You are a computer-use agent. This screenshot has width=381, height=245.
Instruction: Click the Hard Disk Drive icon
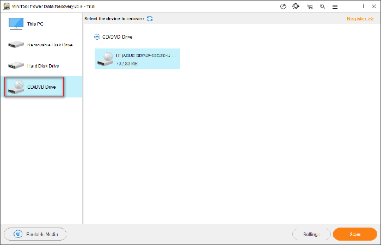click(x=16, y=65)
